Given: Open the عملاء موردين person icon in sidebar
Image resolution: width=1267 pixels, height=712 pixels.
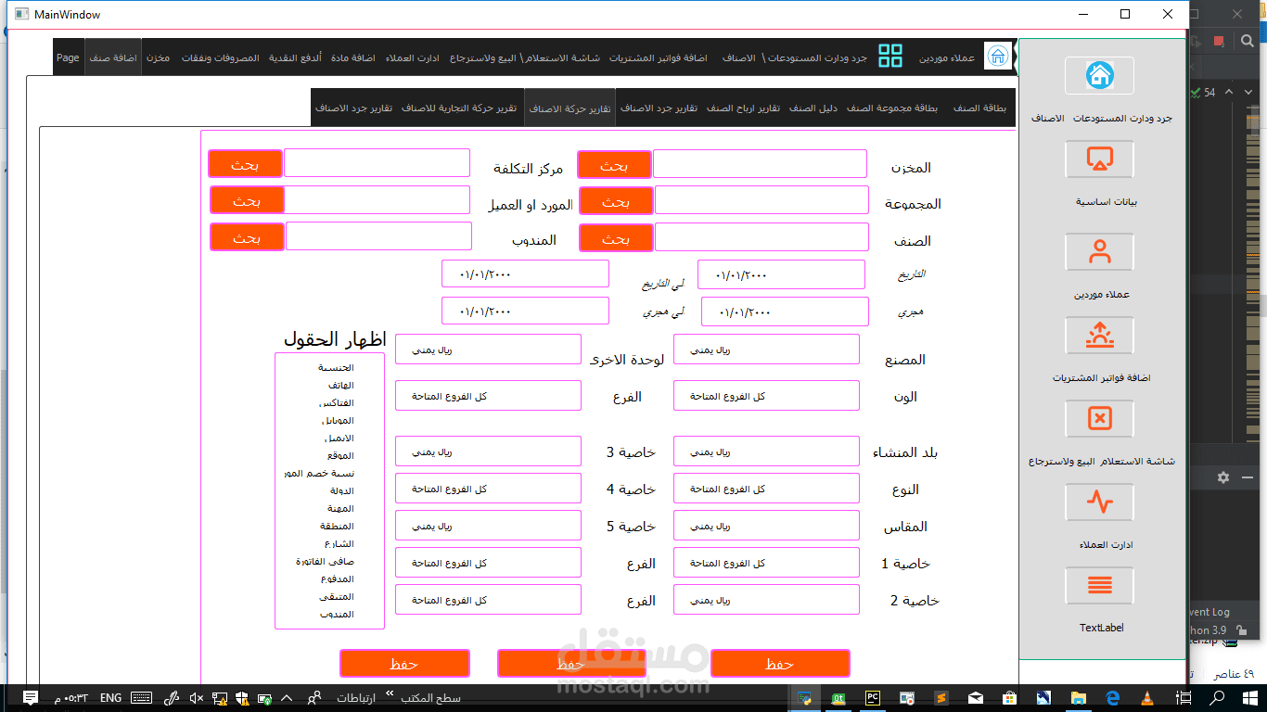Looking at the screenshot, I should pos(1099,252).
